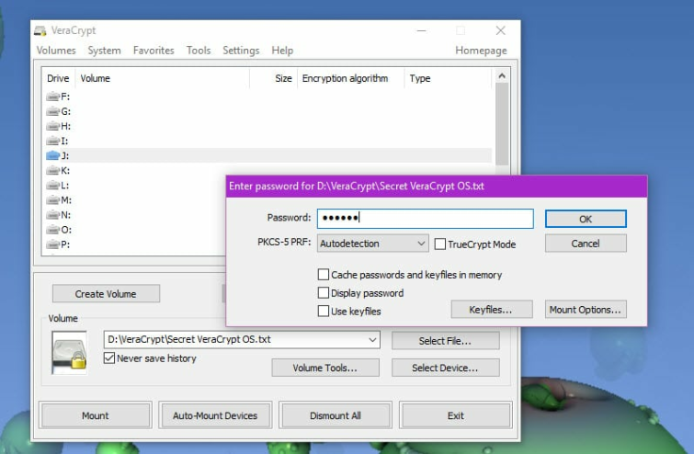Screen dimensions: 694x454
Task: Select the F: drive slot icon
Action: pos(52,96)
